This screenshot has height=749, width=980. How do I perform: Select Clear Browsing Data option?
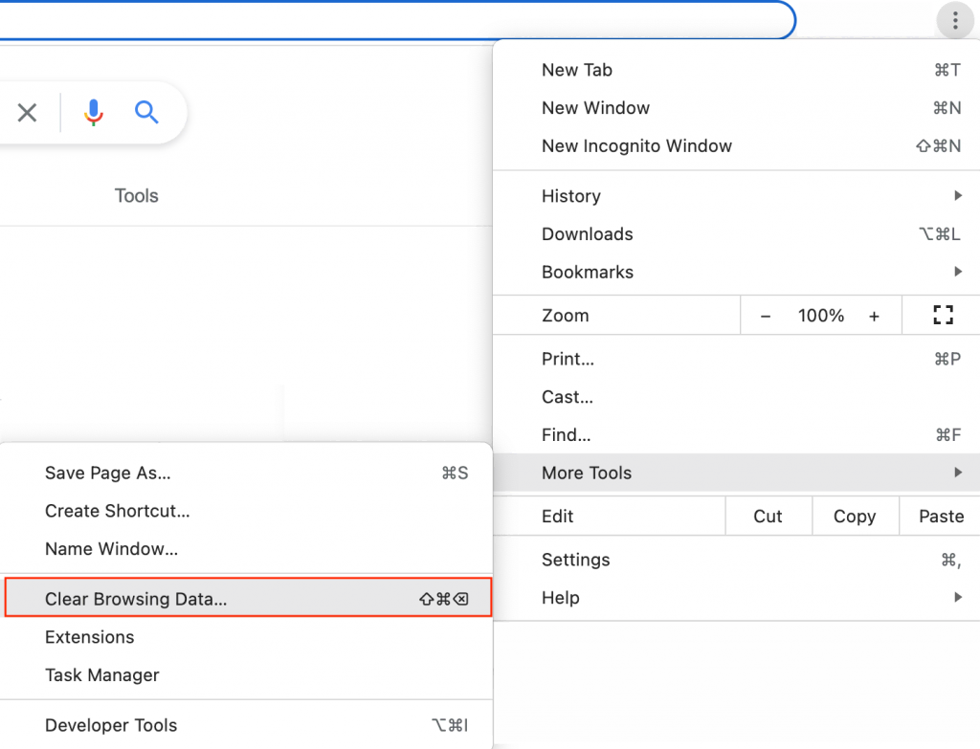(136, 600)
